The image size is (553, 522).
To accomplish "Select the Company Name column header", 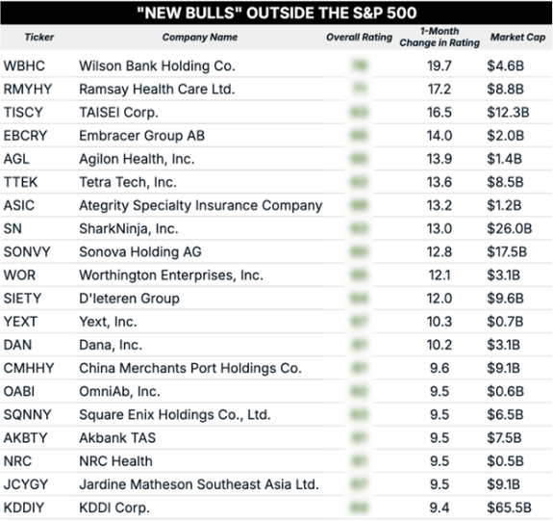I will pos(200,38).
